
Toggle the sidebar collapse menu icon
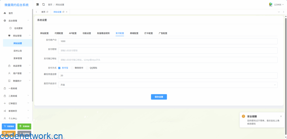point(38,4)
